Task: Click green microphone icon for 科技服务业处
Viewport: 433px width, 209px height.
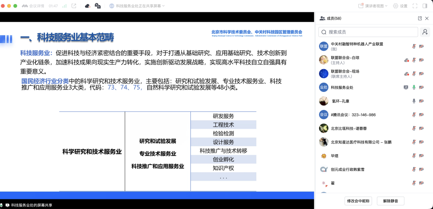Action: (x=414, y=87)
